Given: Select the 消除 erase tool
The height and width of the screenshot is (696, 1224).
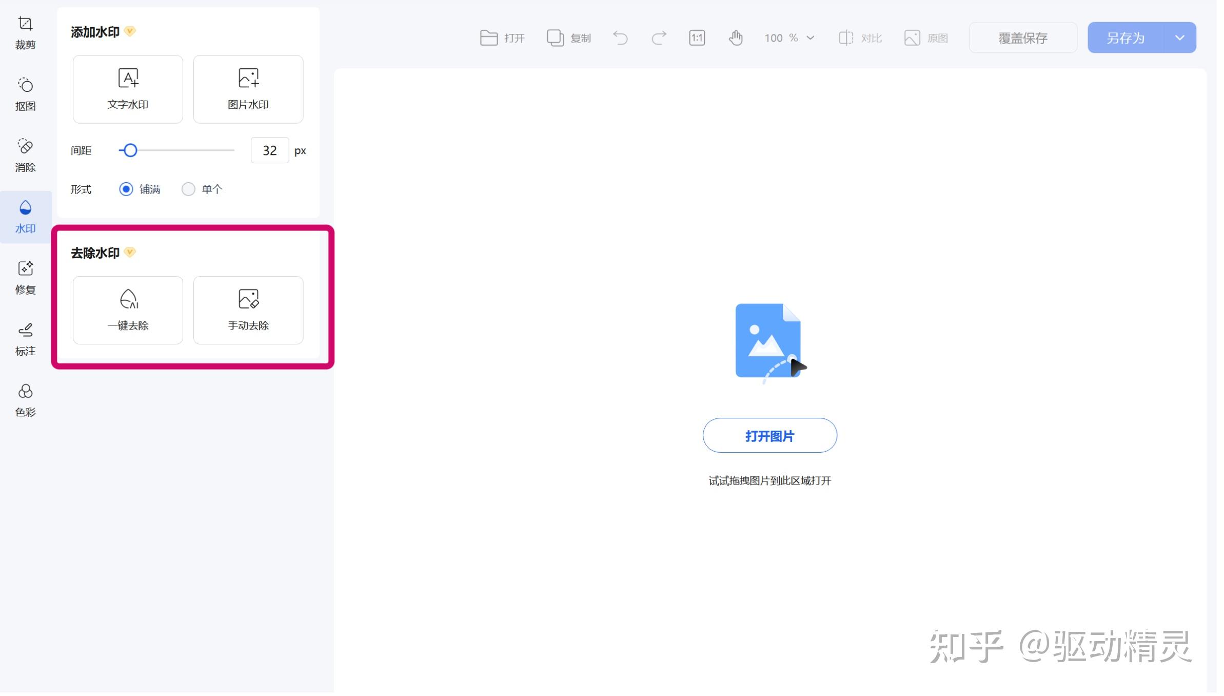Looking at the screenshot, I should tap(25, 155).
